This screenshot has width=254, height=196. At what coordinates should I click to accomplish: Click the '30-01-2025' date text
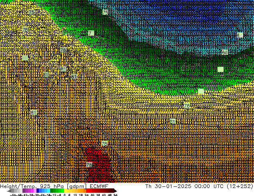pyautogui.click(x=173, y=186)
